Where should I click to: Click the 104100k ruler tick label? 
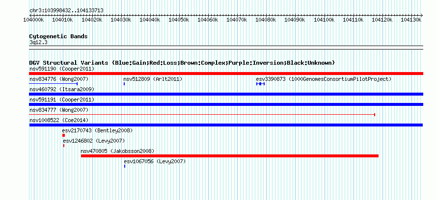[324, 20]
